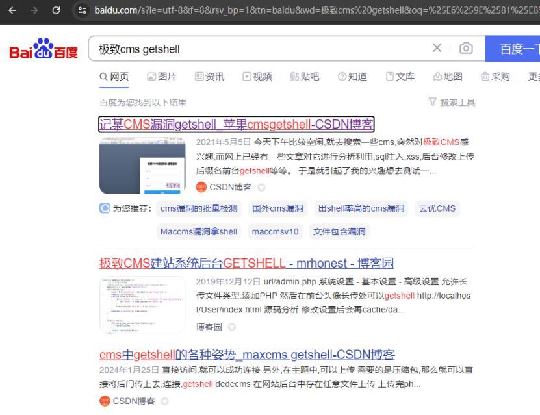Click suggestion 文件包含漏洞
540x415 pixels.
click(339, 232)
